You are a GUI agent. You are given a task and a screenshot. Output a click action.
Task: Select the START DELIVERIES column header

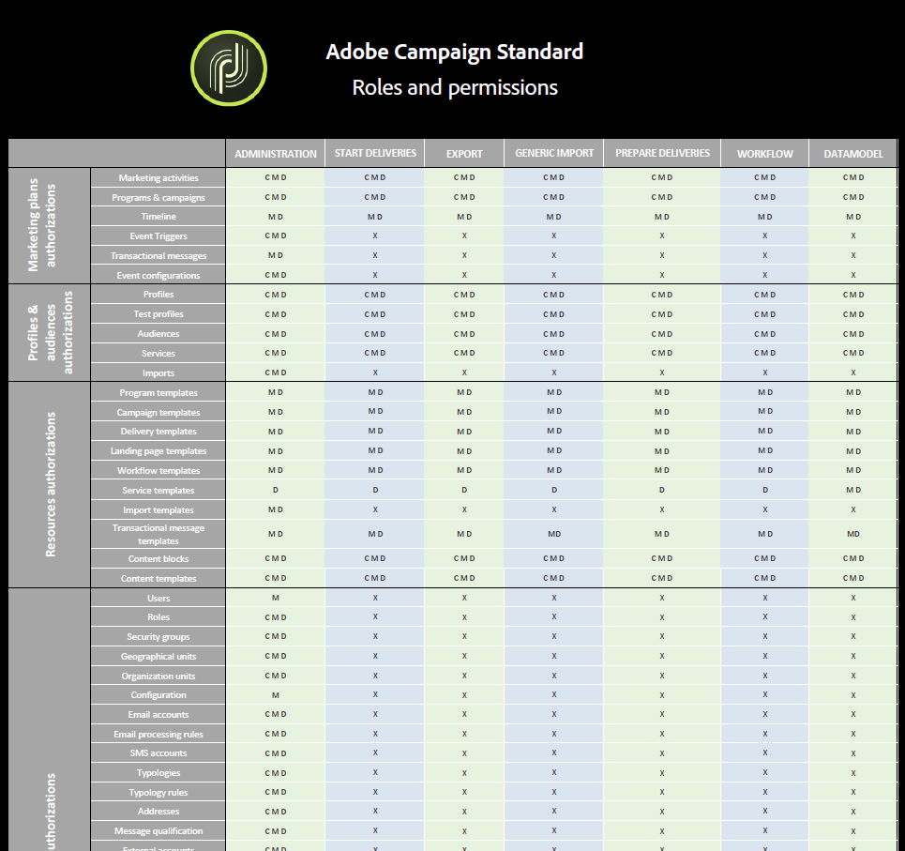(375, 153)
